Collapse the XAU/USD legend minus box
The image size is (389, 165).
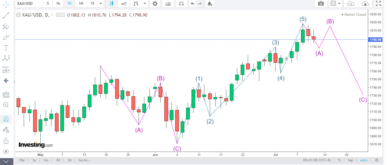point(19,15)
